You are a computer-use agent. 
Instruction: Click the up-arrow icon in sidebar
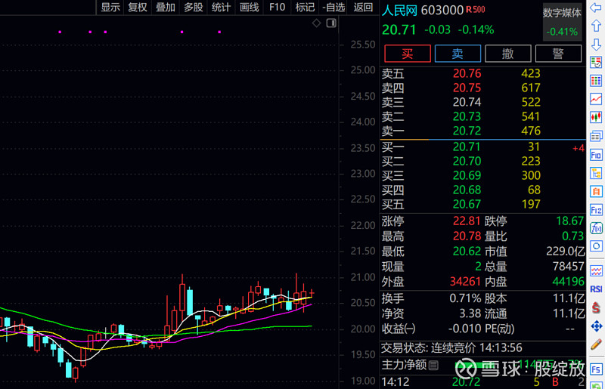[x=596, y=26]
